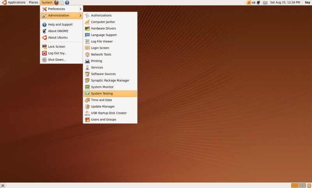
Task: Open the indicator envelope icon
Action: click(x=265, y=3)
